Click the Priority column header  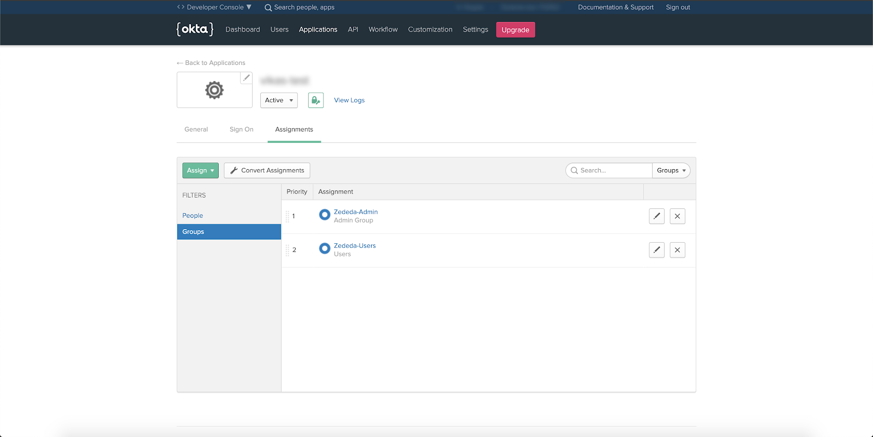297,191
